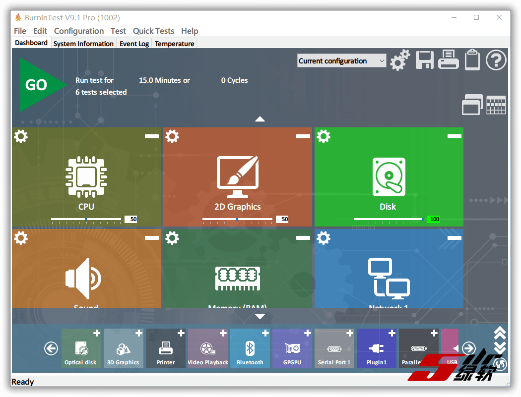Open CPU test settings gear
The image size is (521, 397).
(21, 136)
